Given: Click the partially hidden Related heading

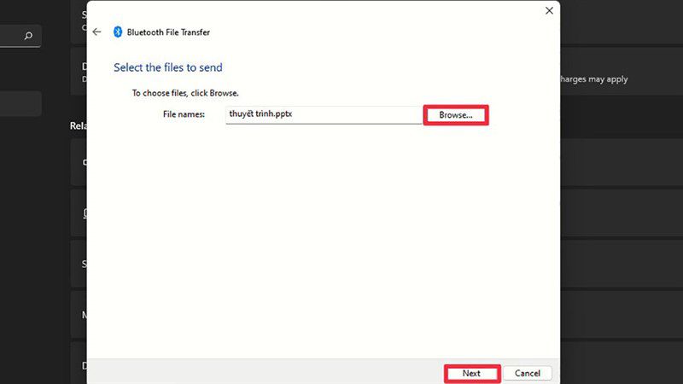Looking at the screenshot, I should coord(79,125).
